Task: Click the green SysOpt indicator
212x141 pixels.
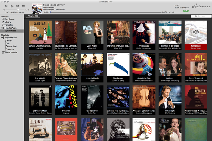Action: 186,11
